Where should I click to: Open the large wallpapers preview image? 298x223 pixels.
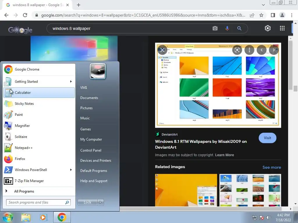(x=218, y=85)
